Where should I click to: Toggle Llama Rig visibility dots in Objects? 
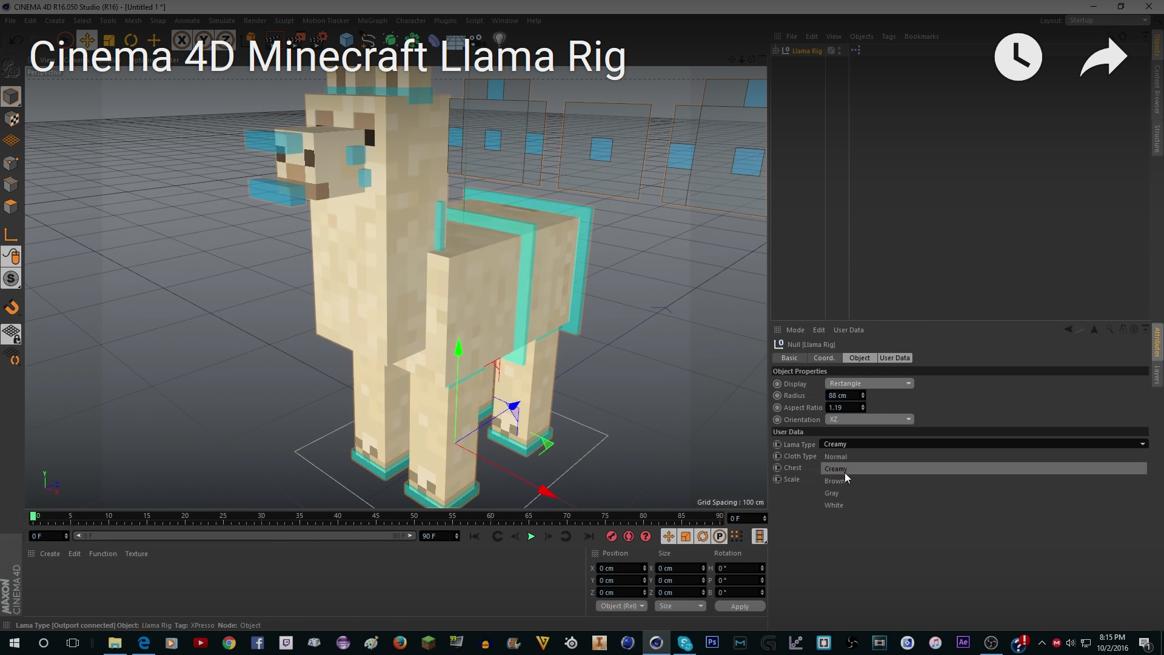pos(840,51)
